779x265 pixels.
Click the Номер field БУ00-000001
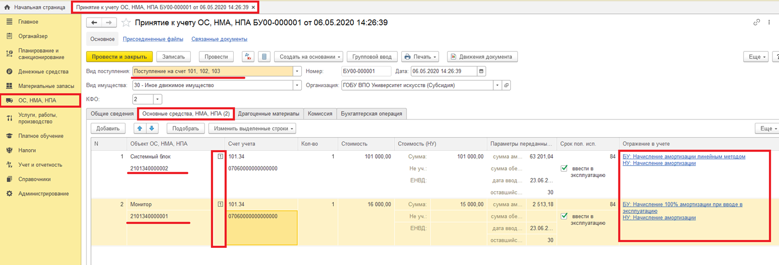(x=366, y=71)
